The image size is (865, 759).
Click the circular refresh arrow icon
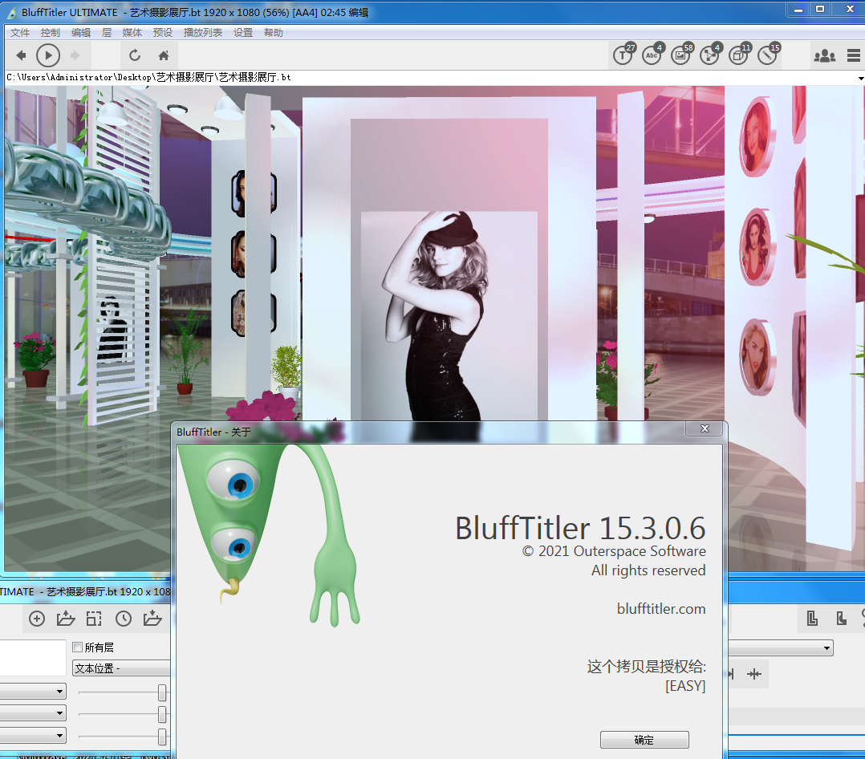click(x=135, y=55)
